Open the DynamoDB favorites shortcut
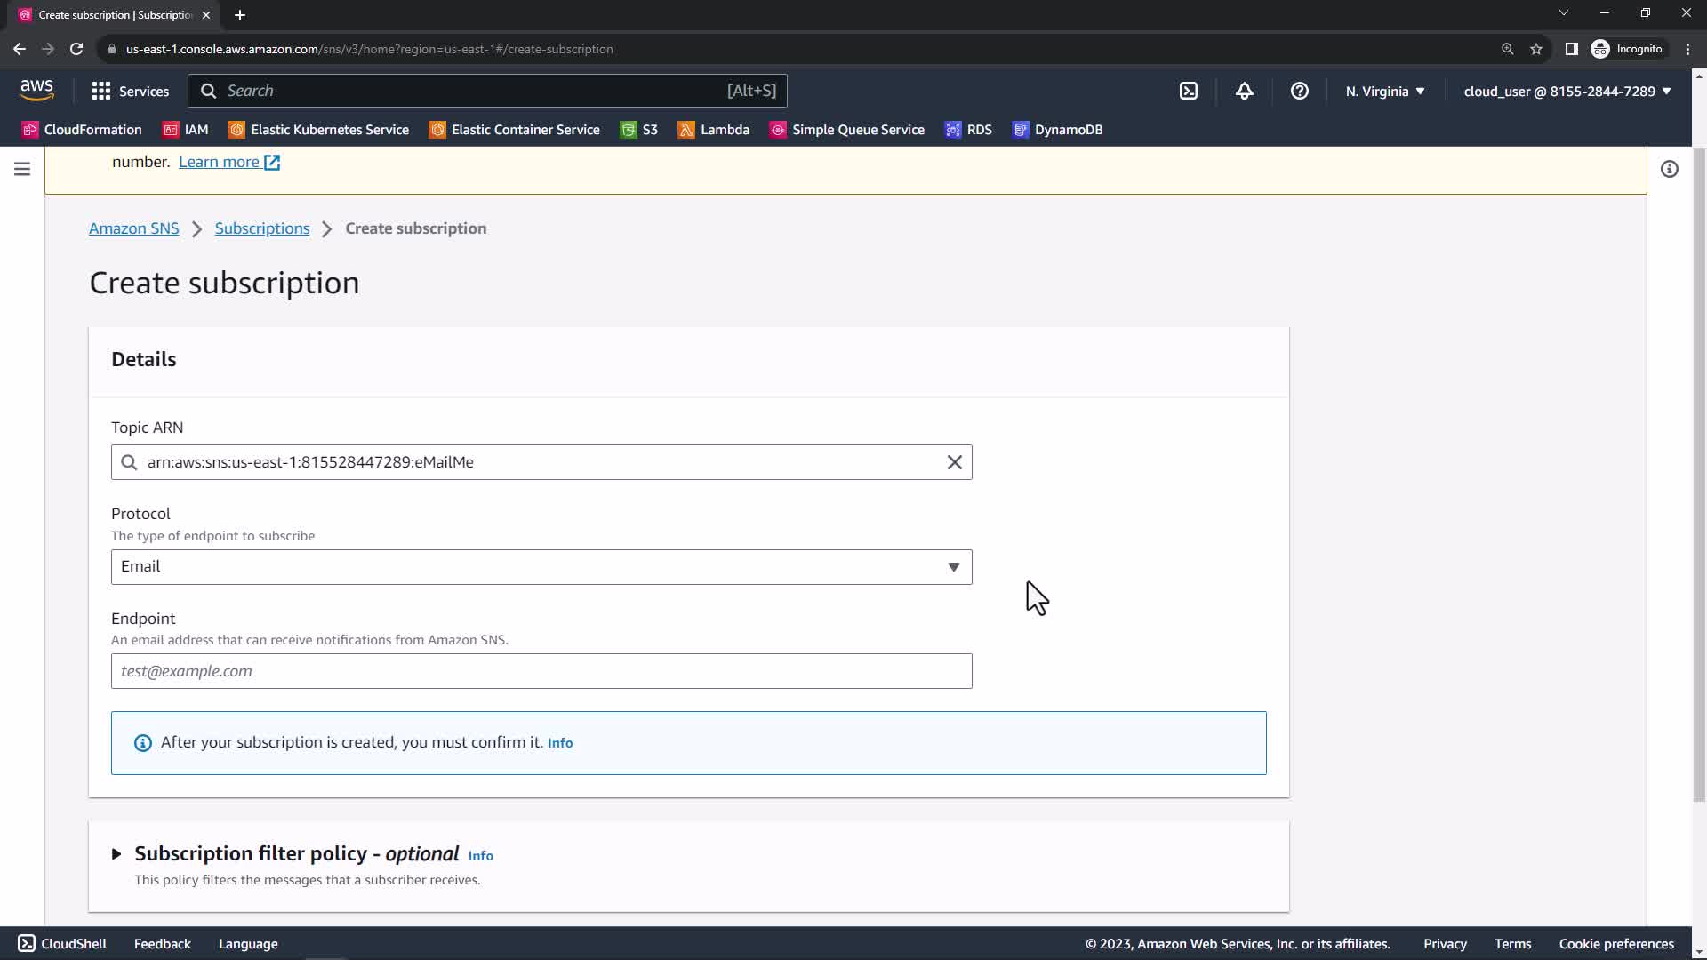Screen dimensions: 1707x960 tap(1057, 130)
